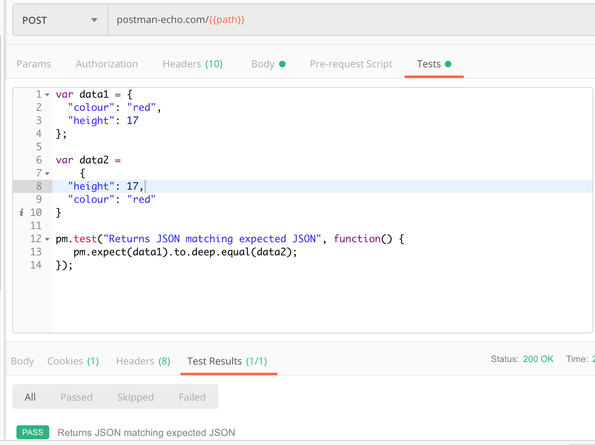Filter test results by Skipped
This screenshot has width=595, height=445.
tap(135, 397)
